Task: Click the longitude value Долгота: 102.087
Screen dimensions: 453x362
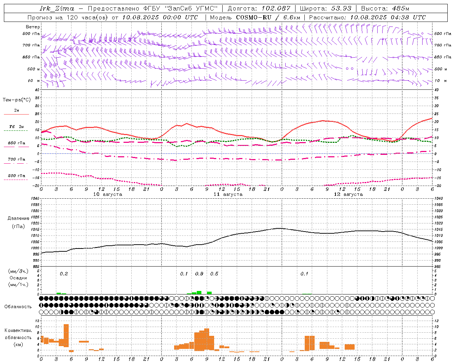Action: [x=259, y=8]
